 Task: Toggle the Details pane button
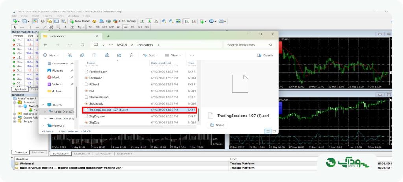click(x=265, y=55)
